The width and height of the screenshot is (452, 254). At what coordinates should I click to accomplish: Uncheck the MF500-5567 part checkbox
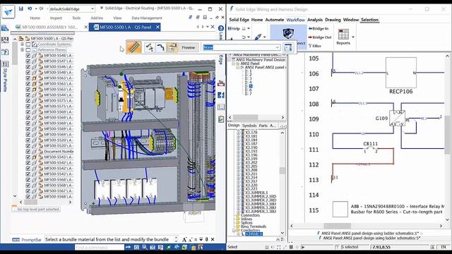pyautogui.click(x=28, y=191)
